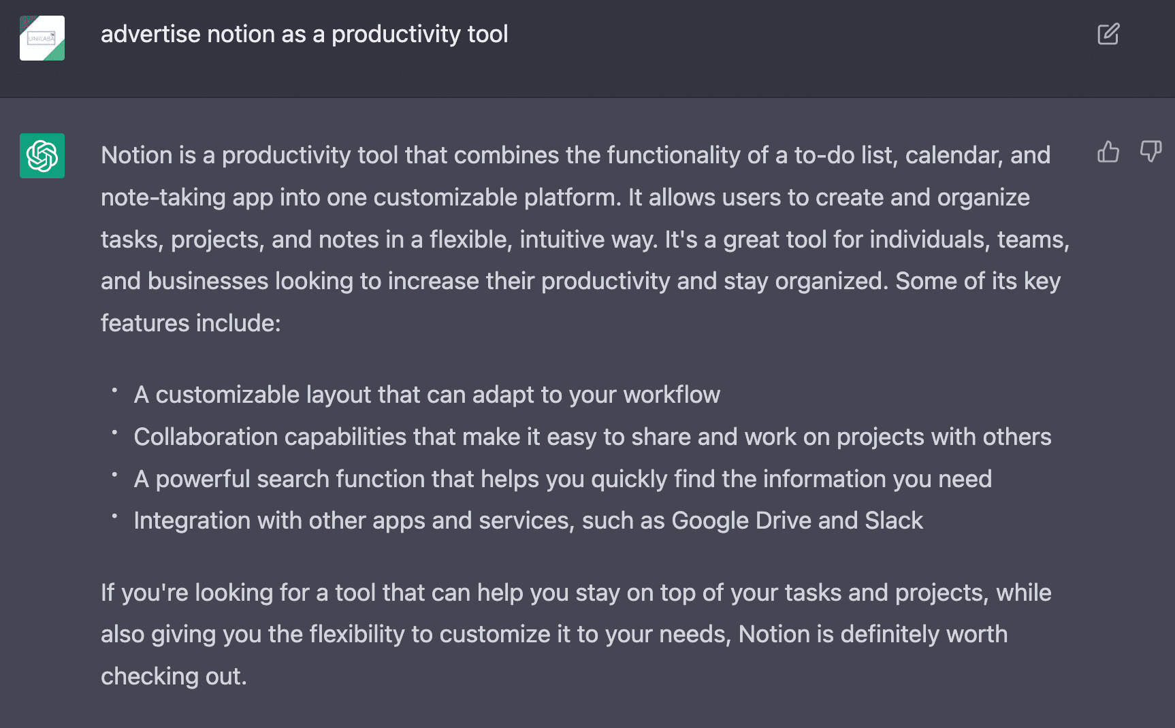Click the collaboration capabilities bullet line

(x=592, y=437)
